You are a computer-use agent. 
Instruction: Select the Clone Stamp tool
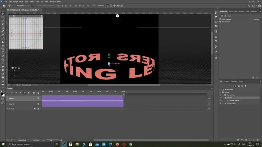click(3, 42)
